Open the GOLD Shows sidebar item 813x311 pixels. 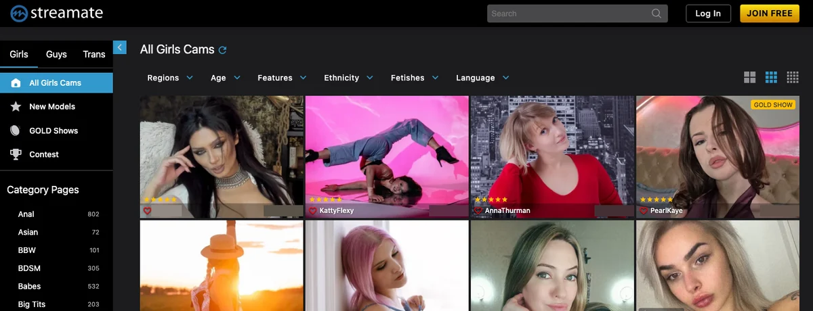pyautogui.click(x=56, y=130)
